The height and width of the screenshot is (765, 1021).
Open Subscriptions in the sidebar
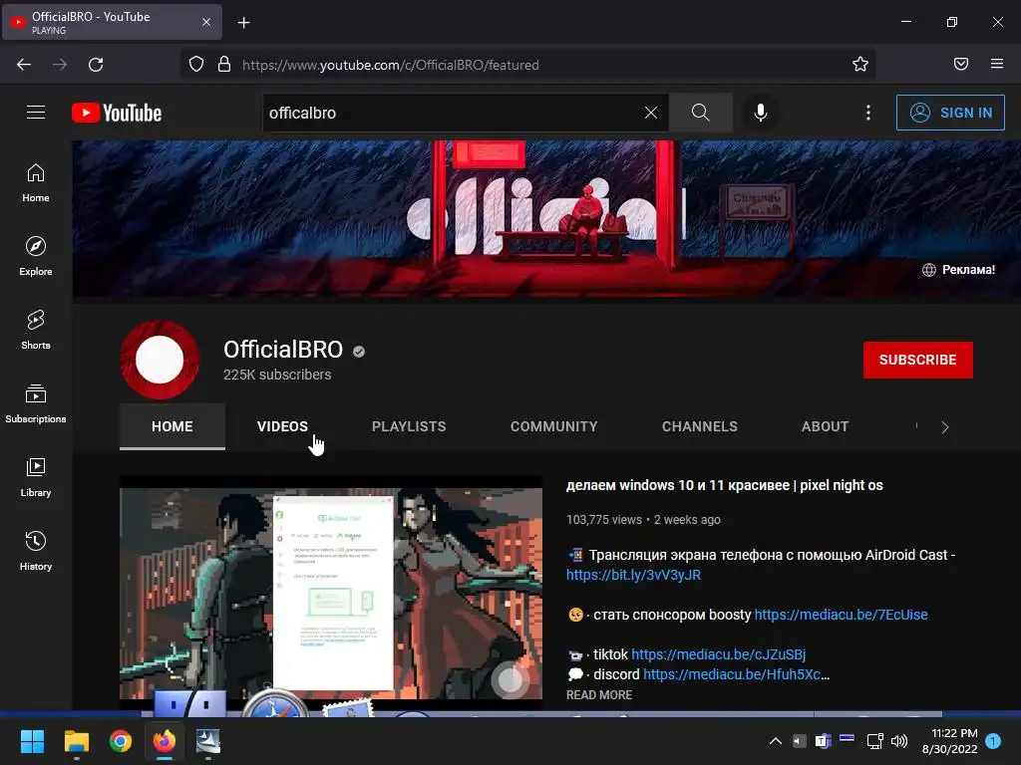click(x=36, y=403)
